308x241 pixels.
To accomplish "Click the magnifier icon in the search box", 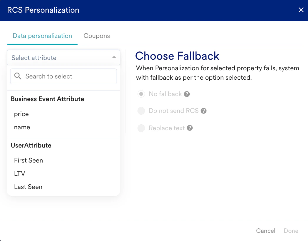I will [x=18, y=76].
